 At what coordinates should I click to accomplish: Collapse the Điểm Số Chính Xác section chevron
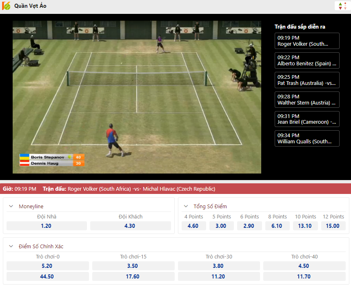pos(11,247)
